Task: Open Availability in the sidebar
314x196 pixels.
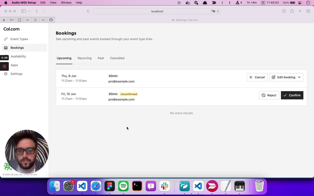Action: click(18, 56)
